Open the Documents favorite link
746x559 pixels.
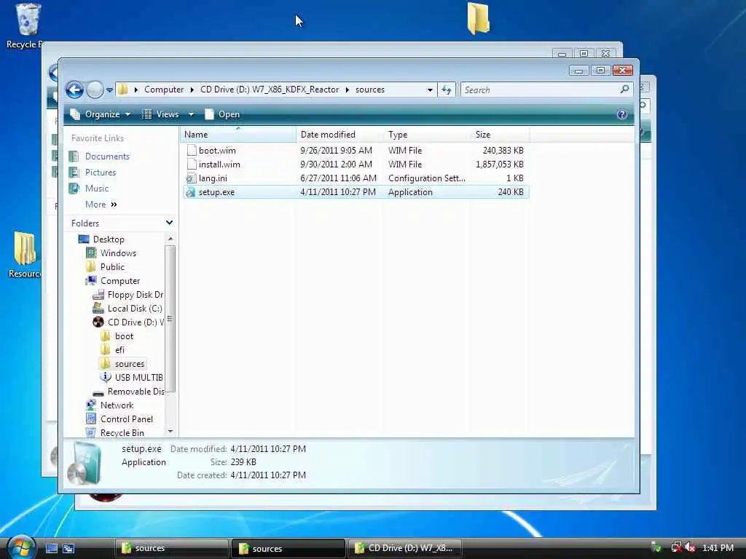tap(107, 156)
